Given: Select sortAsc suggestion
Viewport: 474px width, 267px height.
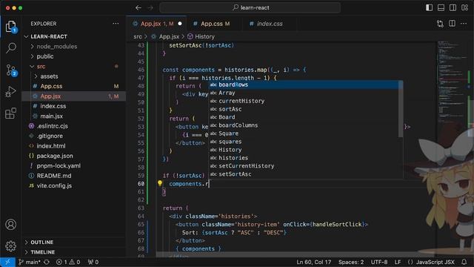Looking at the screenshot, I should [x=304, y=109].
